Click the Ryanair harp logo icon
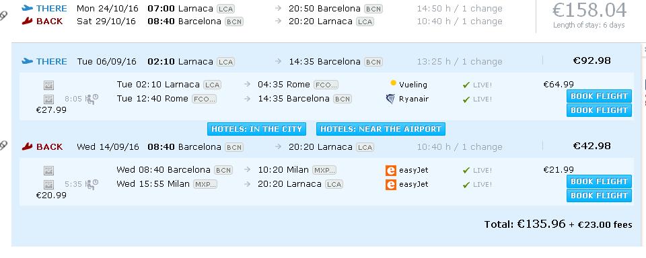The image size is (646, 258). pos(390,99)
